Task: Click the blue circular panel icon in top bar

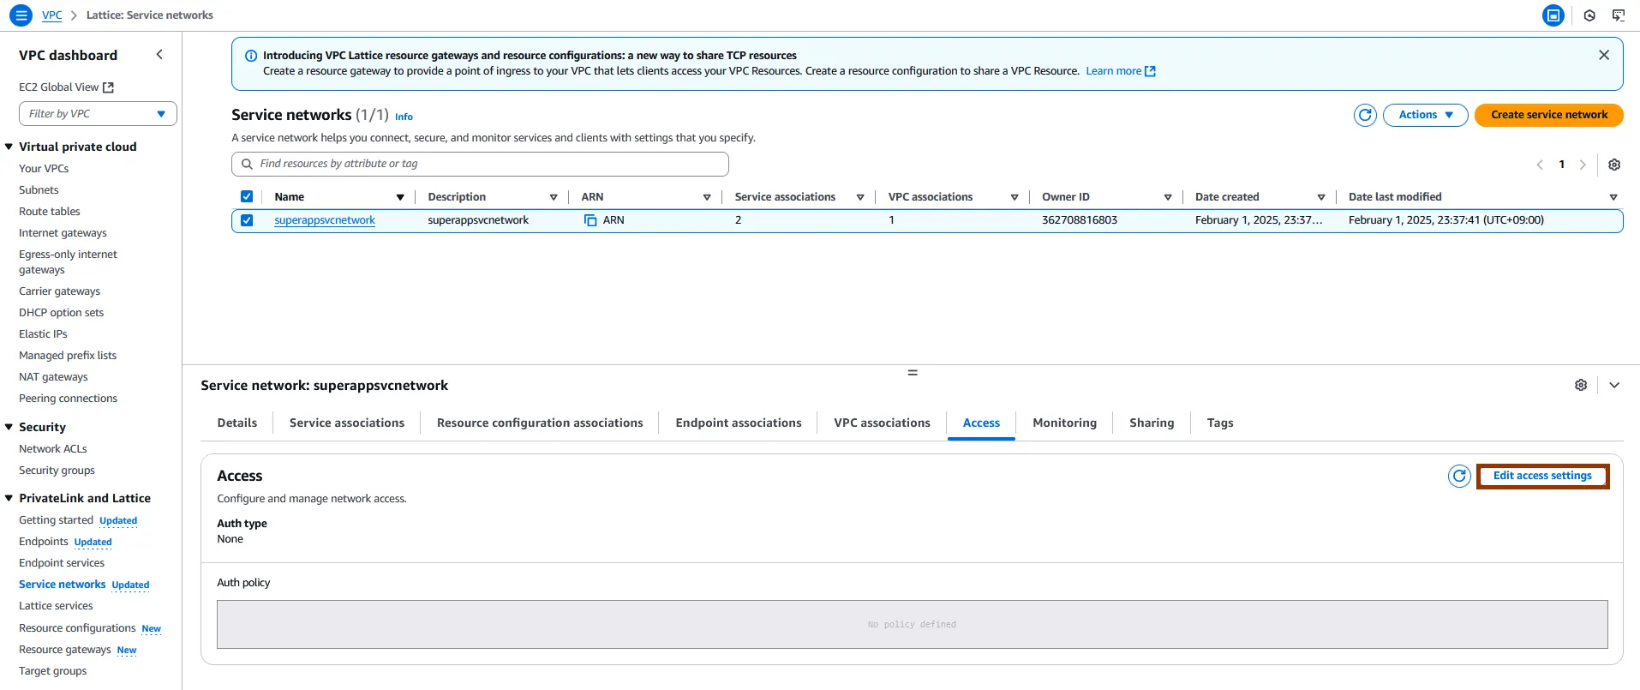Action: pyautogui.click(x=1553, y=15)
